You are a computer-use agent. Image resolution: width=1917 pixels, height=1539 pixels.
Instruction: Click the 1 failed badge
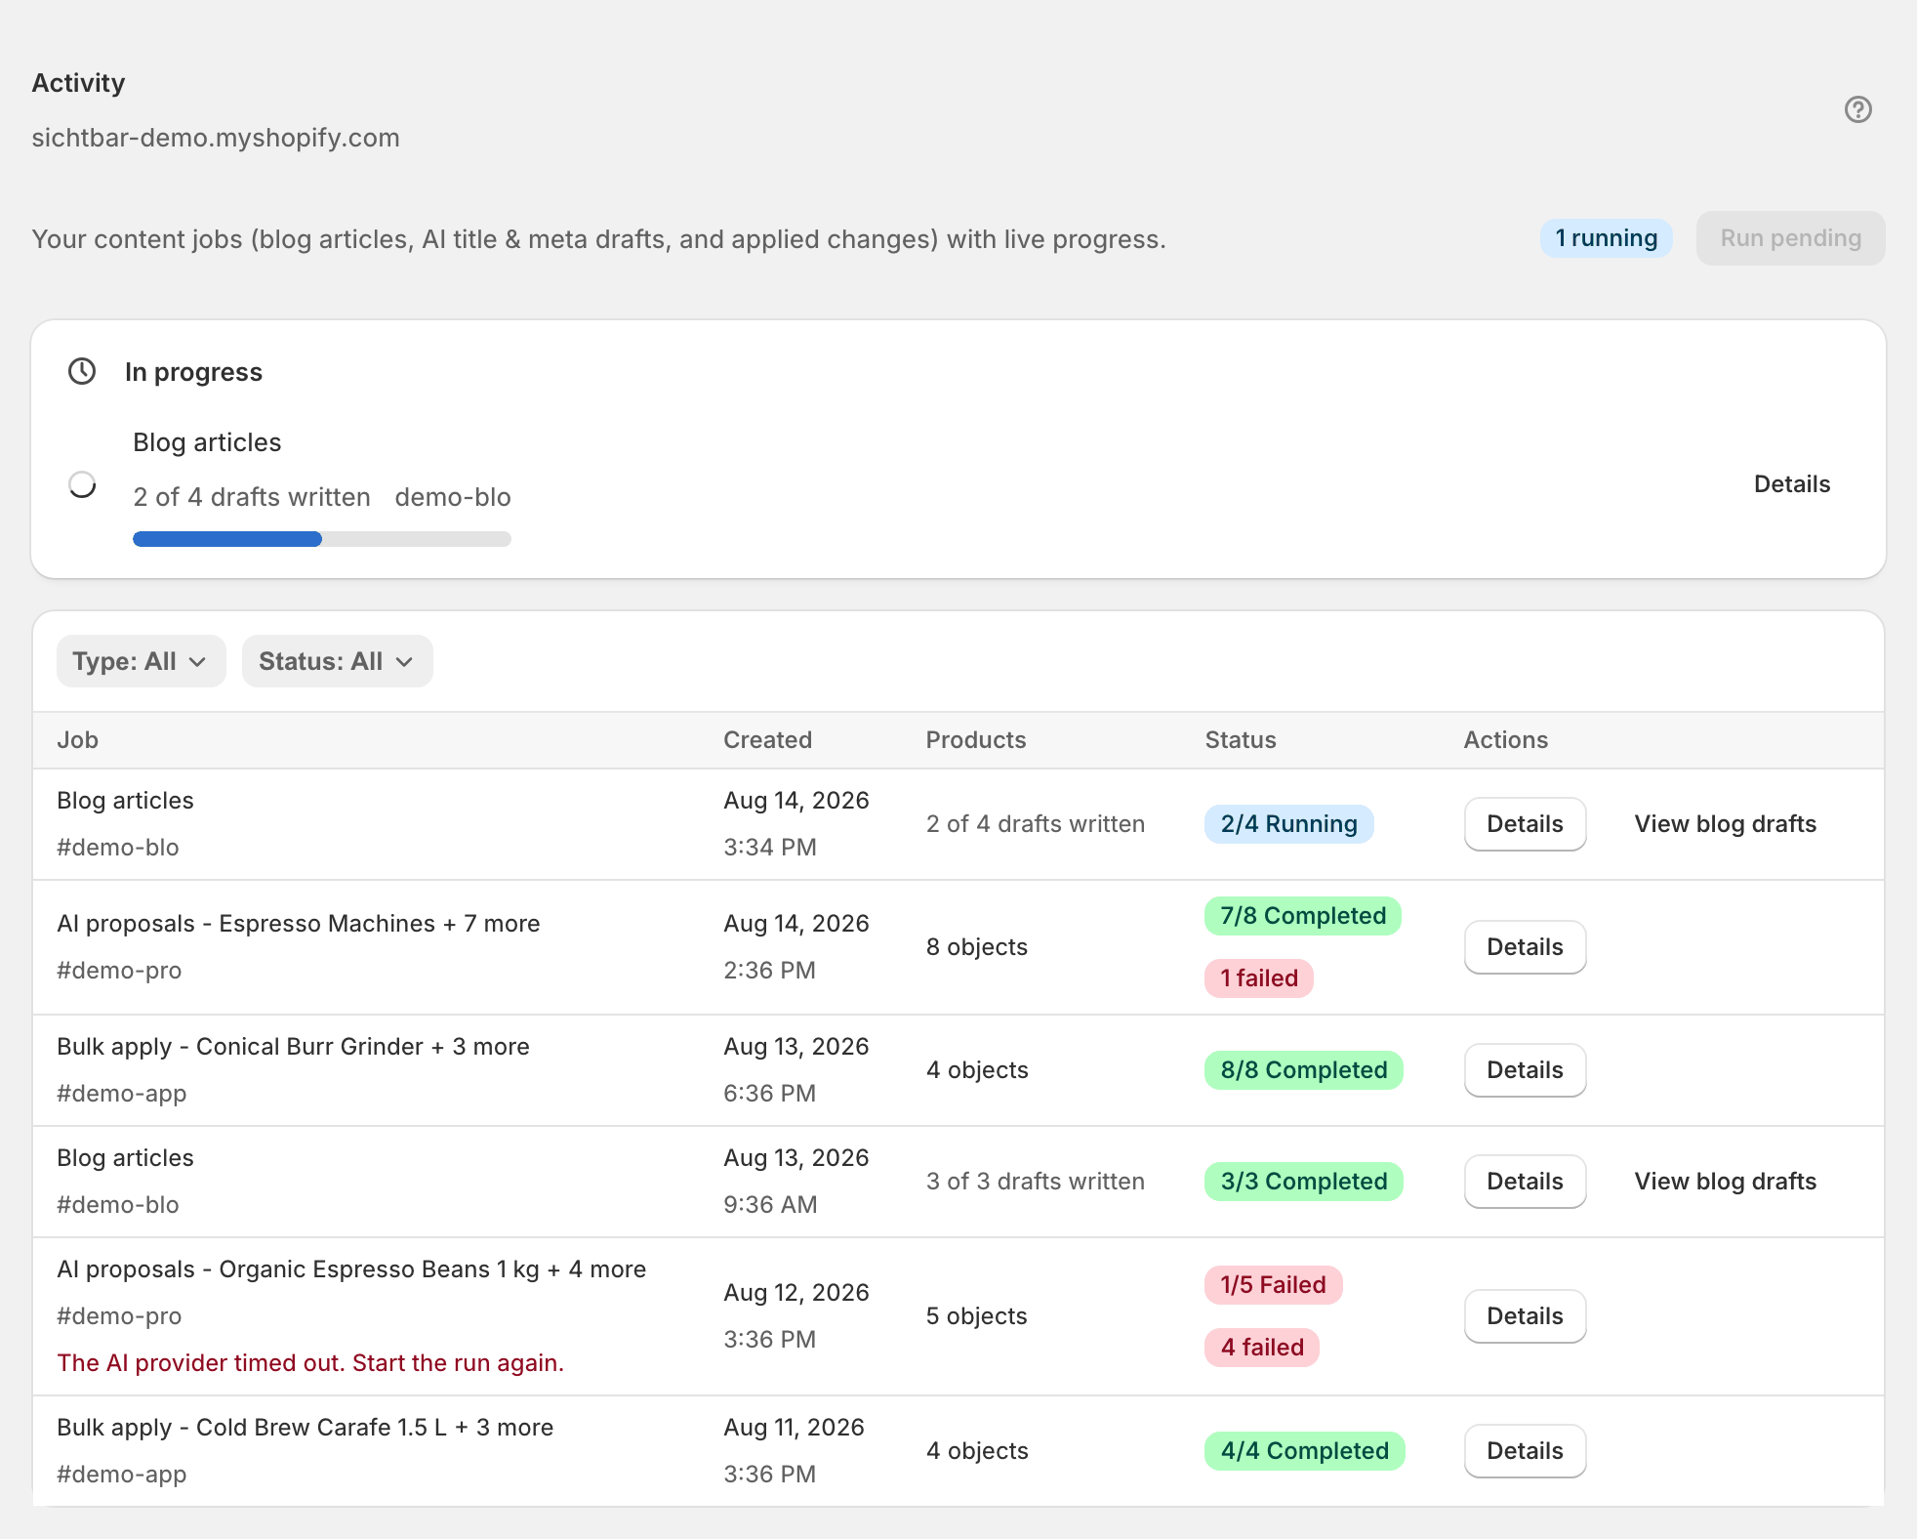pos(1258,978)
